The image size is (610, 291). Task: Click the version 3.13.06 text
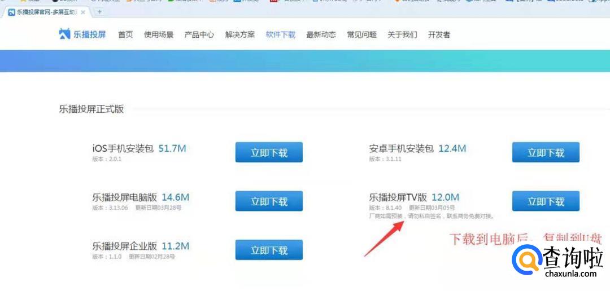coord(110,208)
